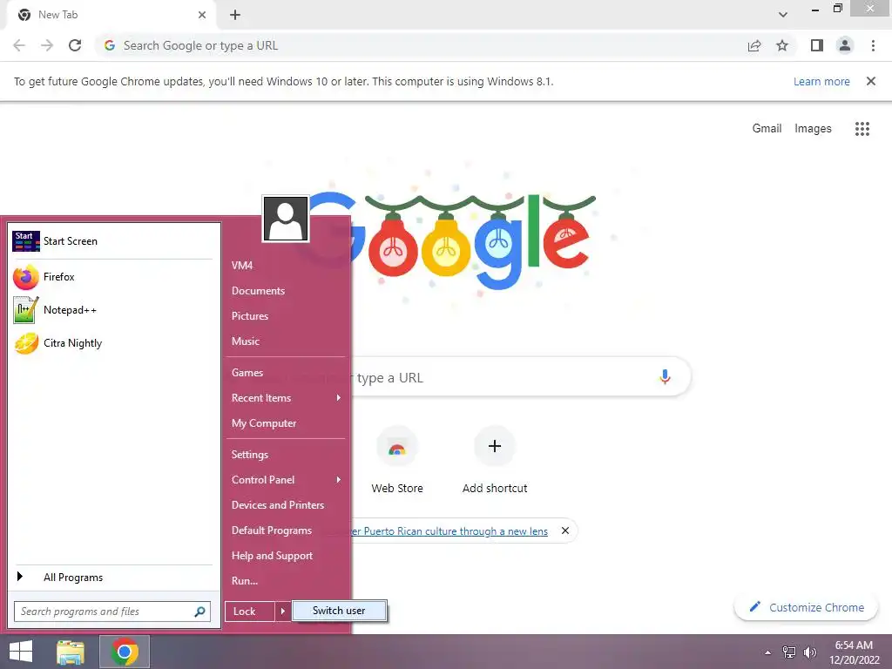Click the Chrome back arrow
This screenshot has height=669, width=892.
[19, 45]
